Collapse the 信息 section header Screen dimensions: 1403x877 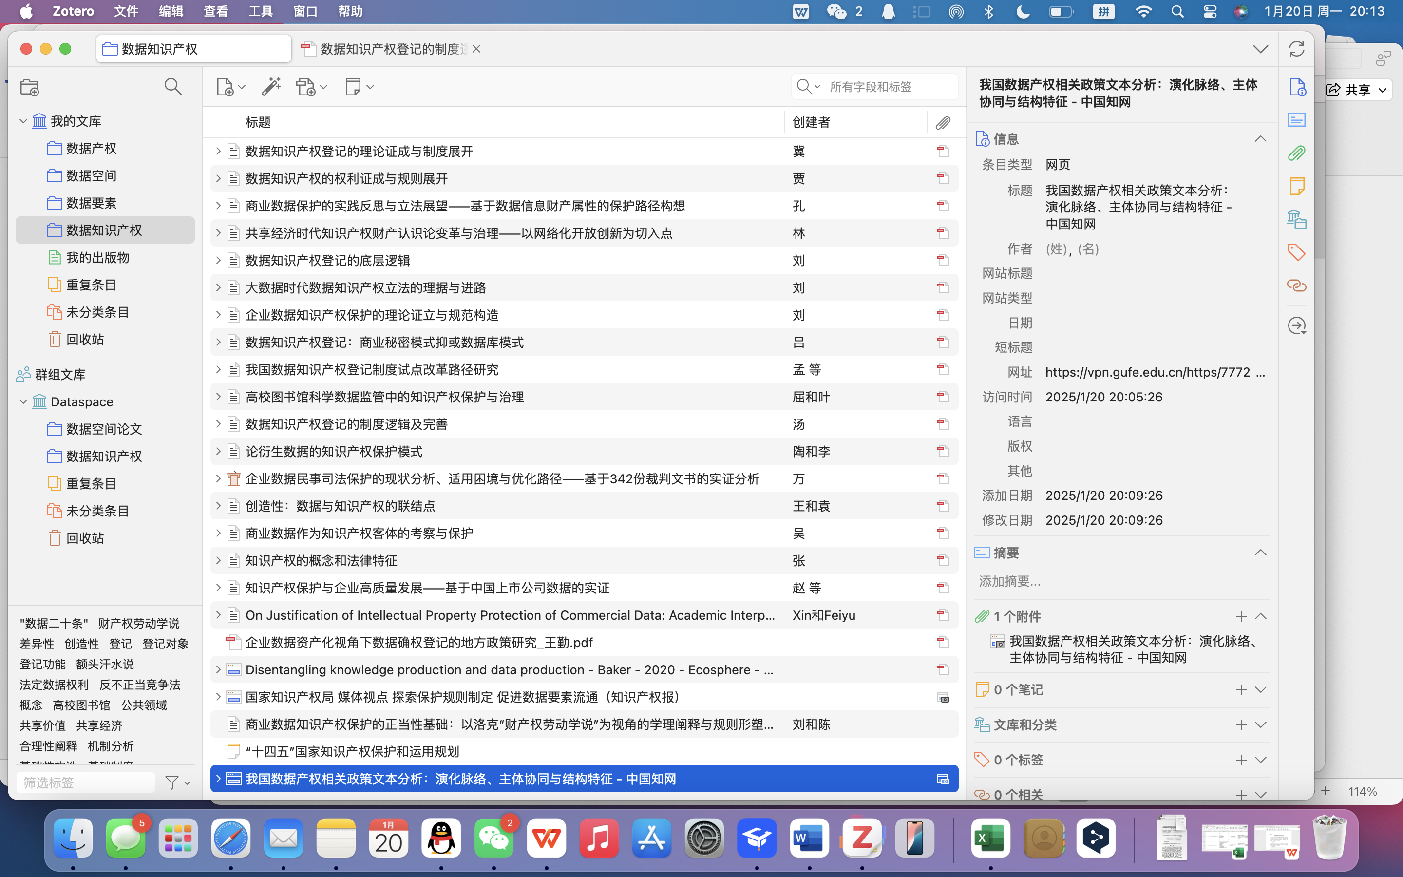[1260, 139]
